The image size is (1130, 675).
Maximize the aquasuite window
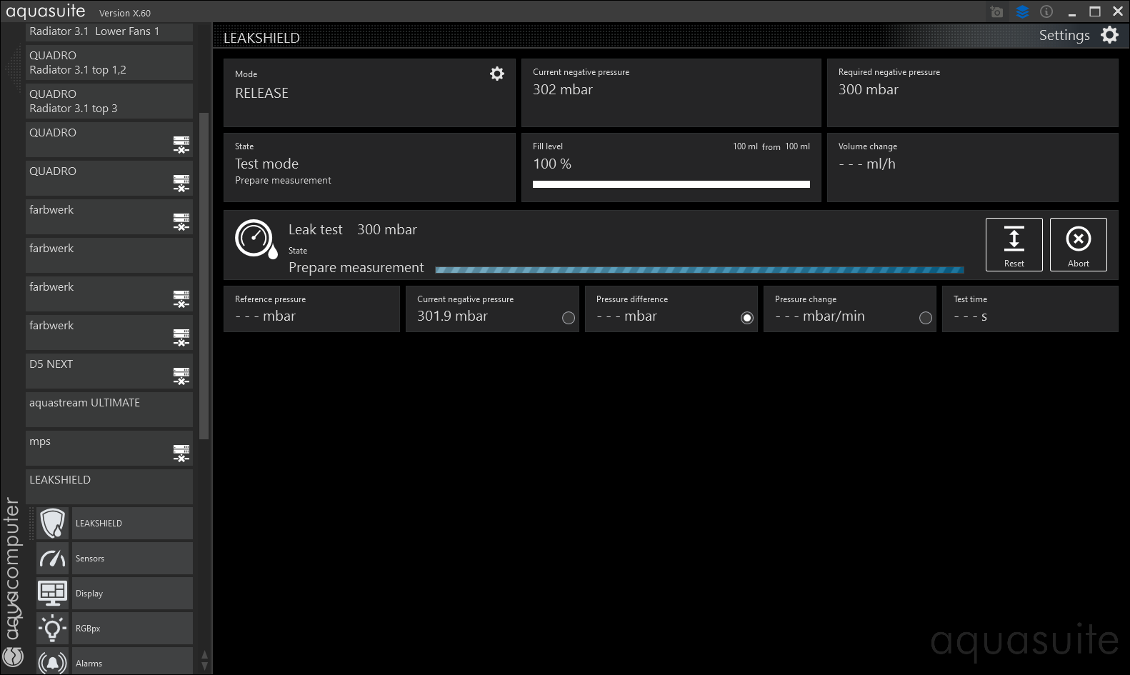tap(1094, 11)
